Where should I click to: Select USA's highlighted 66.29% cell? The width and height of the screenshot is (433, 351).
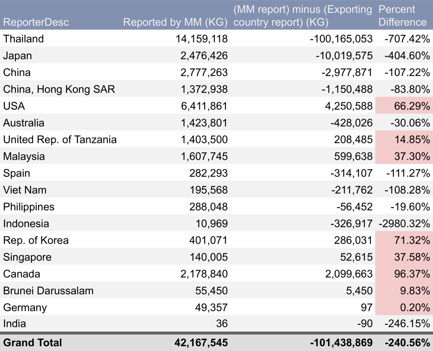(x=412, y=106)
